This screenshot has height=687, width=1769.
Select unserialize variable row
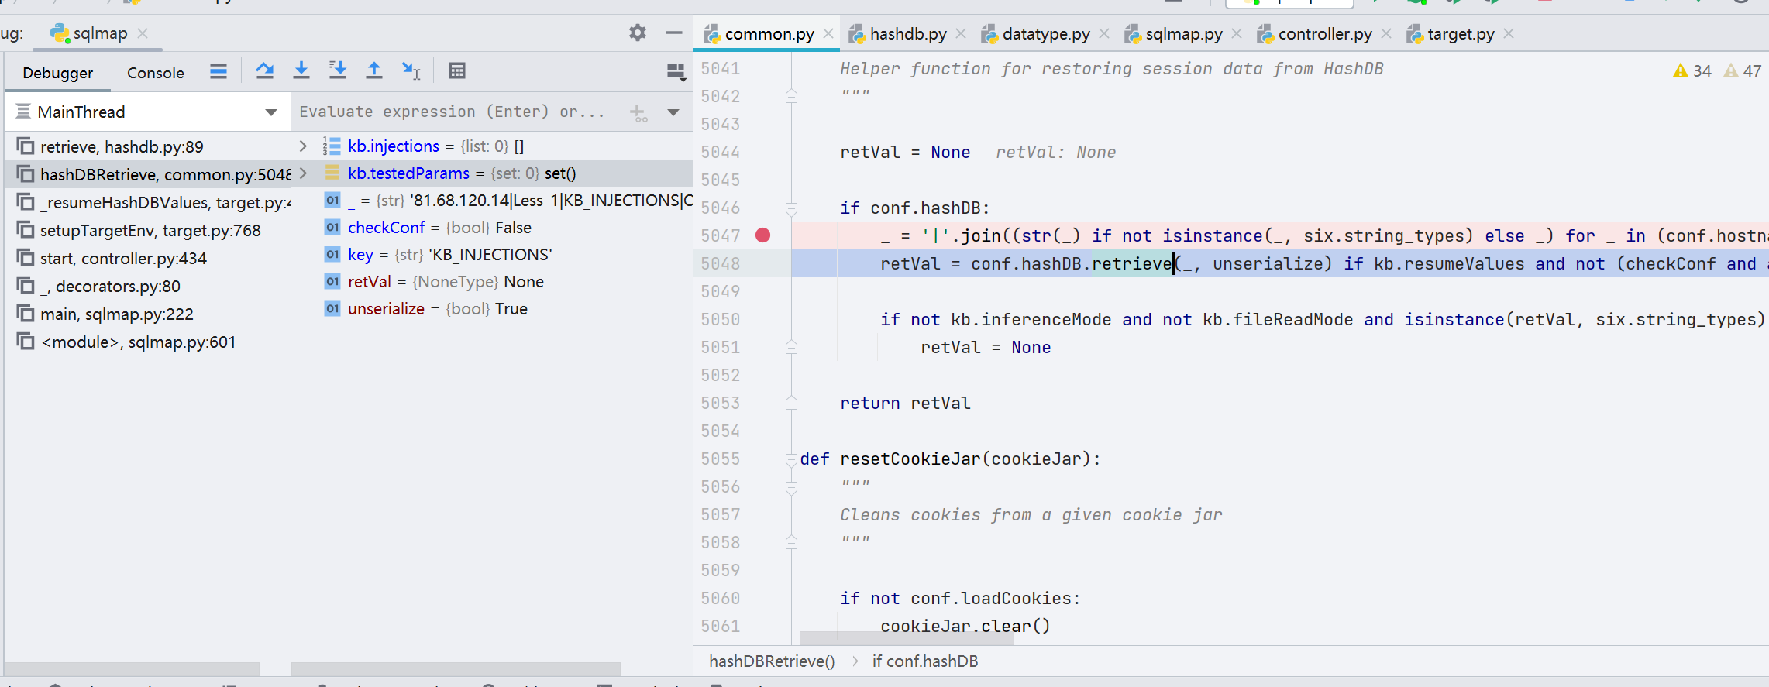coord(492,309)
